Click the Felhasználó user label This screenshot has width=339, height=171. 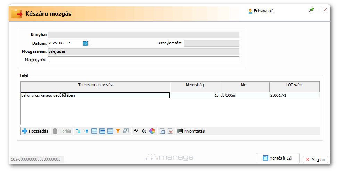261,11
